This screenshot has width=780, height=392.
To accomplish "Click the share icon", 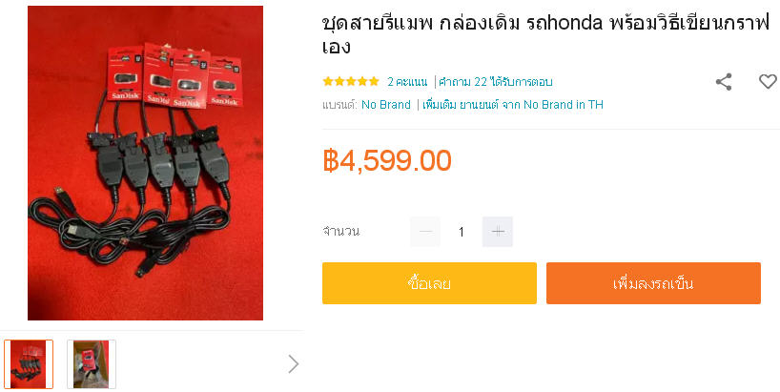I will (x=724, y=82).
